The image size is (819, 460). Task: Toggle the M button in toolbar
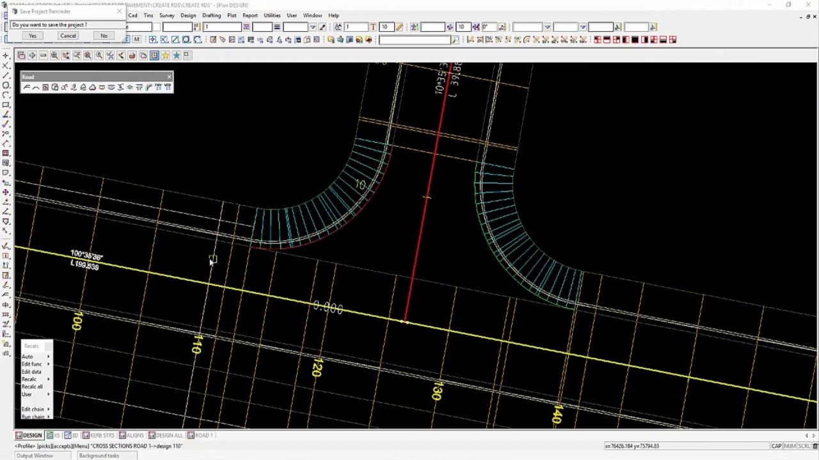pyautogui.click(x=136, y=40)
